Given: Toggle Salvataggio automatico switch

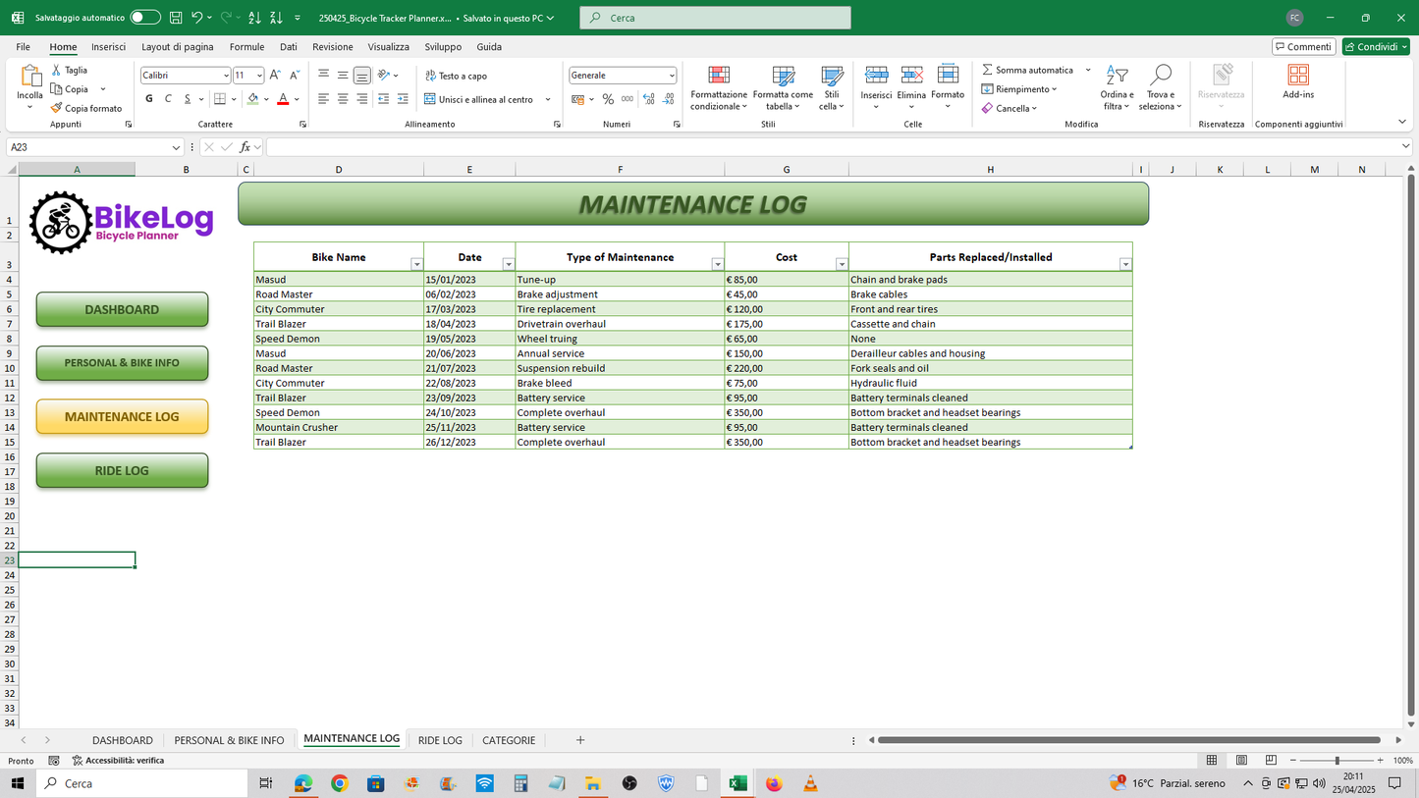Looking at the screenshot, I should point(145,18).
